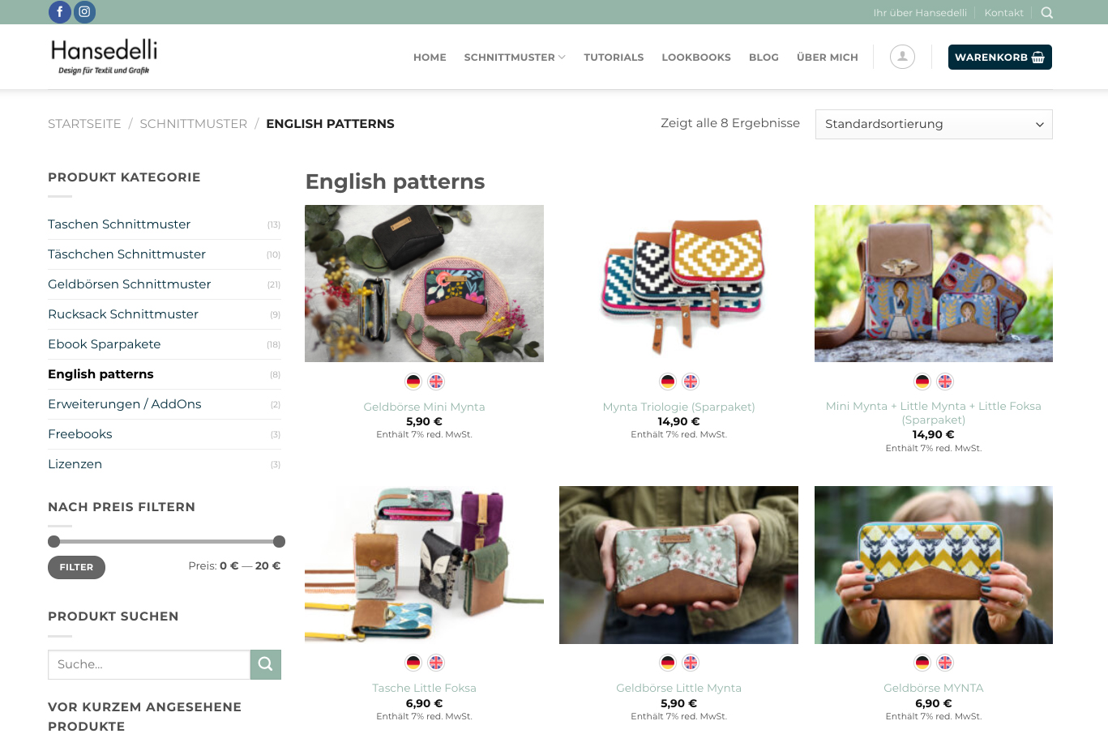
Task: Go to Home in the navigation
Action: (x=430, y=58)
